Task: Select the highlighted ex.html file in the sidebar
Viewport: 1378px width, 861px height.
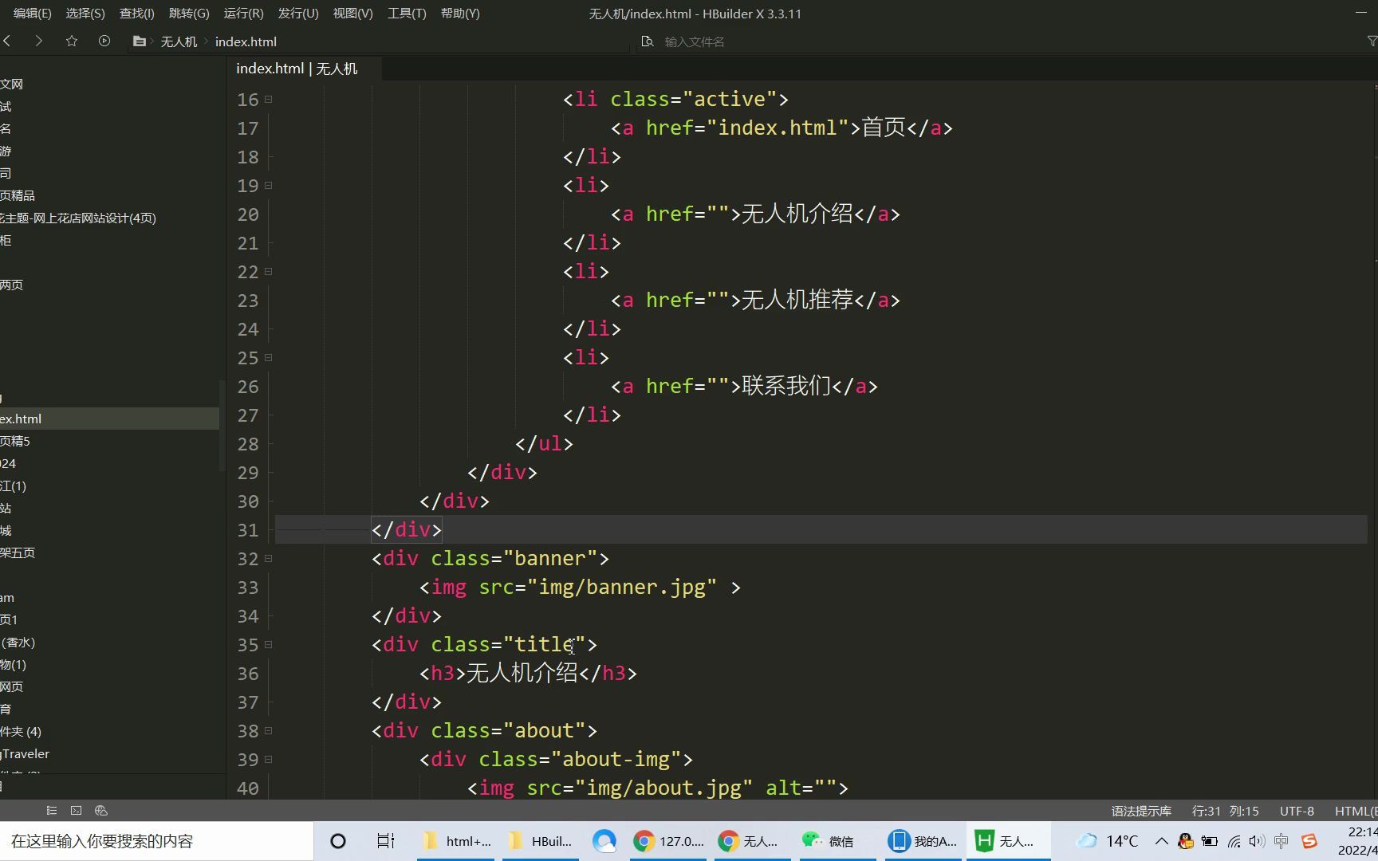Action: pos(109,419)
